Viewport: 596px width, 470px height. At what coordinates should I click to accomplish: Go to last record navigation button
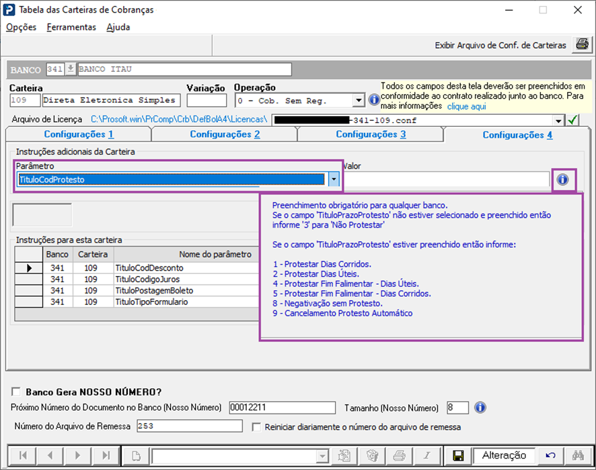pos(106,455)
